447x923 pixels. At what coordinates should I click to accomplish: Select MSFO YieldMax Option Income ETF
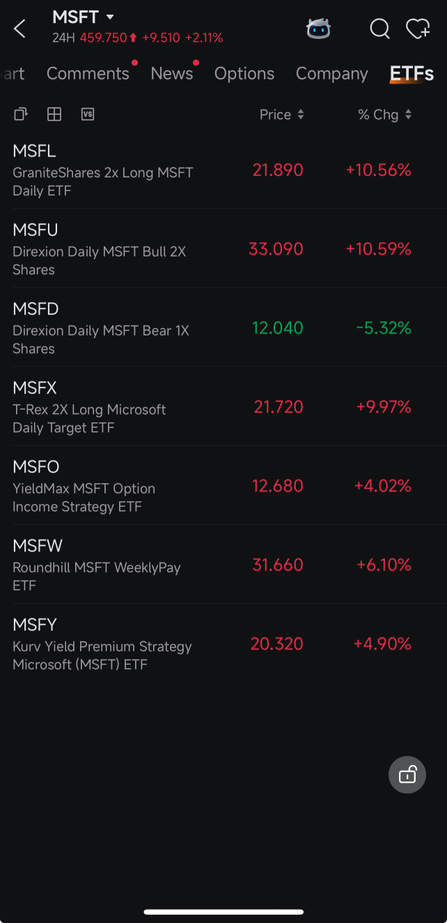click(x=223, y=486)
